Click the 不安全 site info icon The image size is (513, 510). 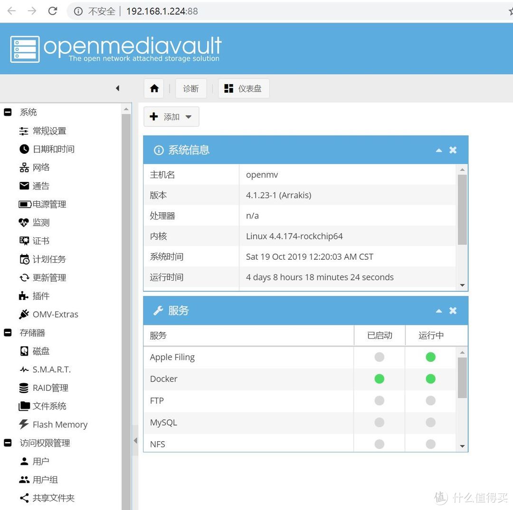pyautogui.click(x=78, y=11)
